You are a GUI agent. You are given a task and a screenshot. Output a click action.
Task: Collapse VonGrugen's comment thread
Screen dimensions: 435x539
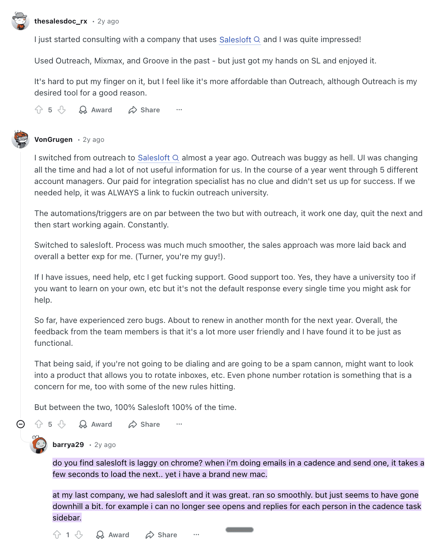point(21,424)
